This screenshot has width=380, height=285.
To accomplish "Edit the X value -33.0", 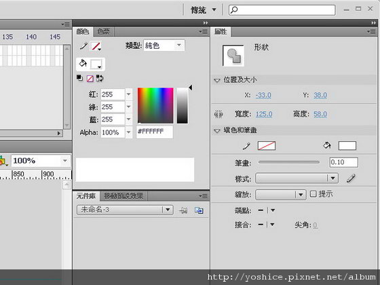I will click(x=263, y=95).
